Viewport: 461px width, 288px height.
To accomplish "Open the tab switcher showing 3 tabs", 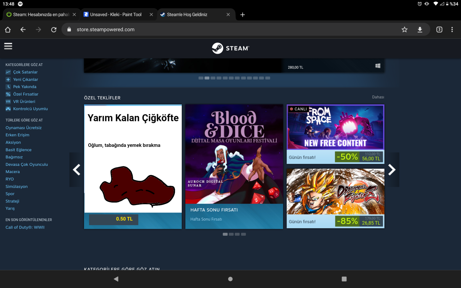I will coord(439,30).
